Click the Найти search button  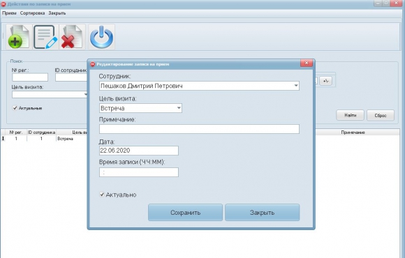click(350, 115)
